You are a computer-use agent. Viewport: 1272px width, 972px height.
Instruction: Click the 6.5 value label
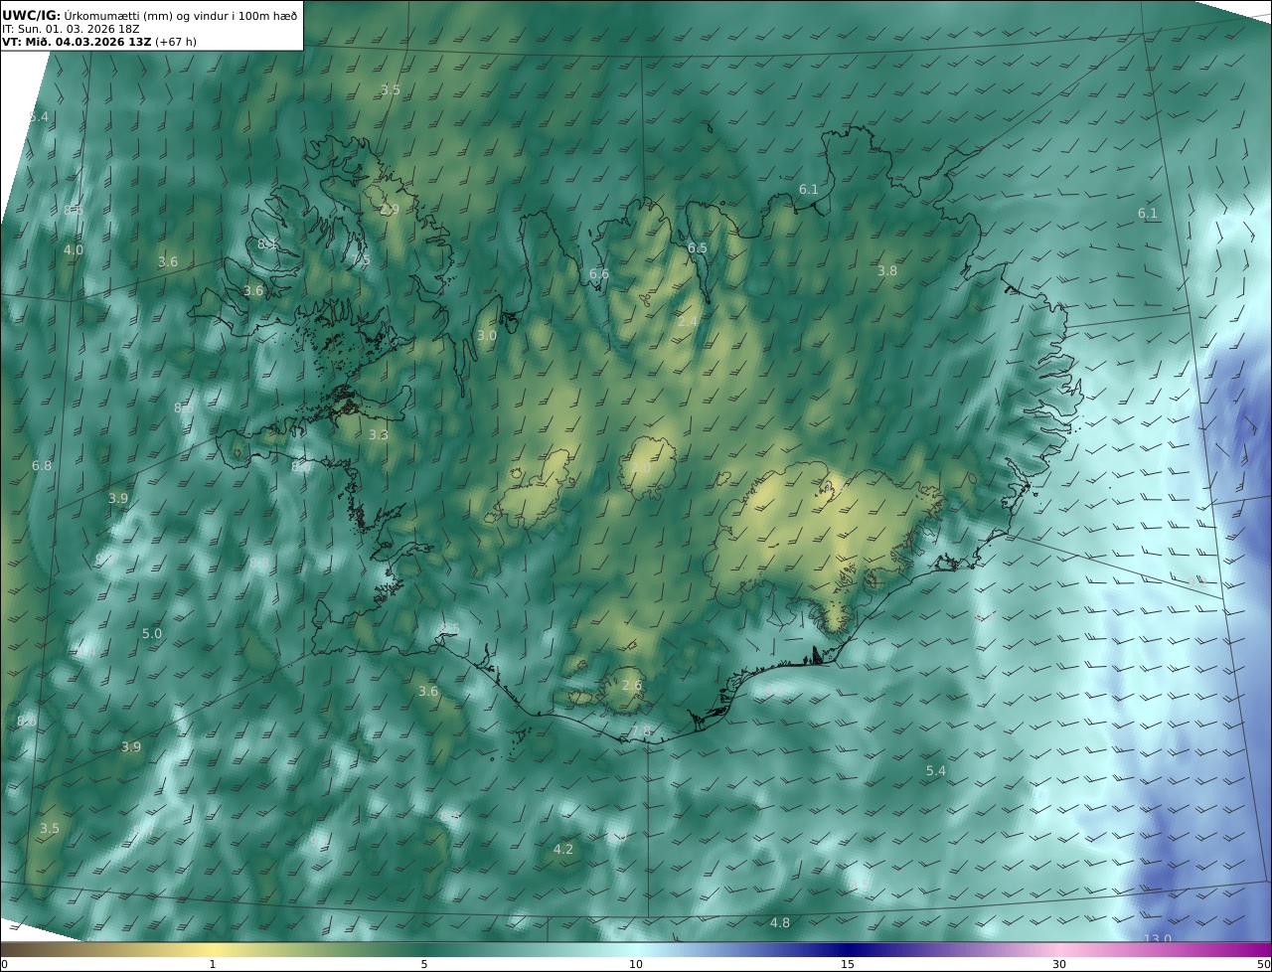click(698, 248)
